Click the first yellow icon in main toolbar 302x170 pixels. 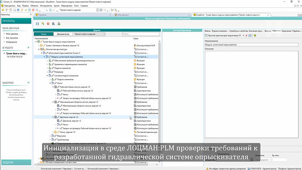[x=3, y=10]
